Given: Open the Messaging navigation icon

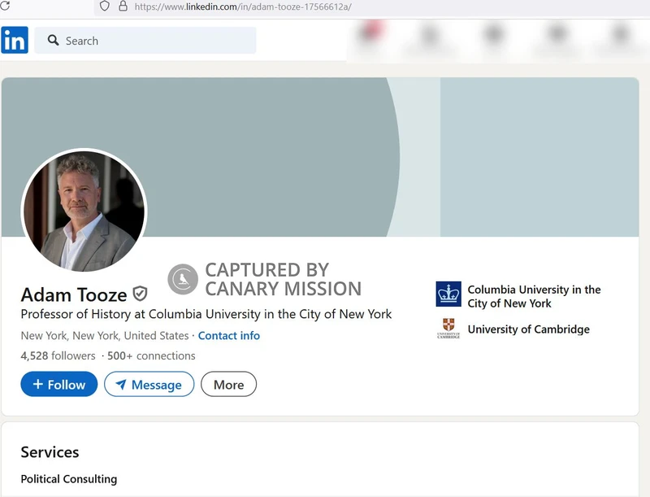Looking at the screenshot, I should (x=556, y=39).
